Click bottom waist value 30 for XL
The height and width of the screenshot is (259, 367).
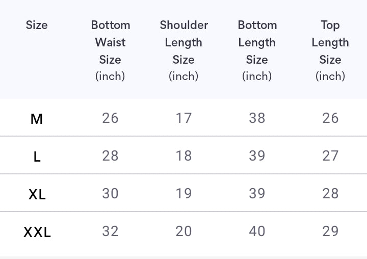(110, 193)
